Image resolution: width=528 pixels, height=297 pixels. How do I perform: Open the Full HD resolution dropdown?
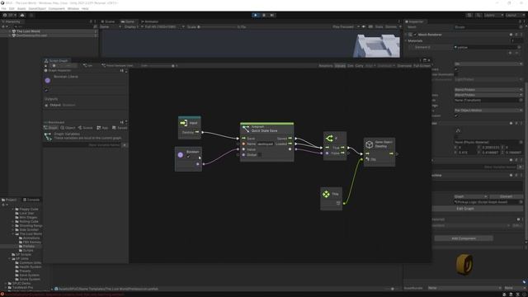tap(163, 27)
